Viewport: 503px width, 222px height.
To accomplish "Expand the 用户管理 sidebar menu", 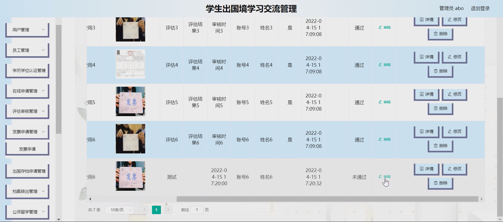I will pos(27,30).
